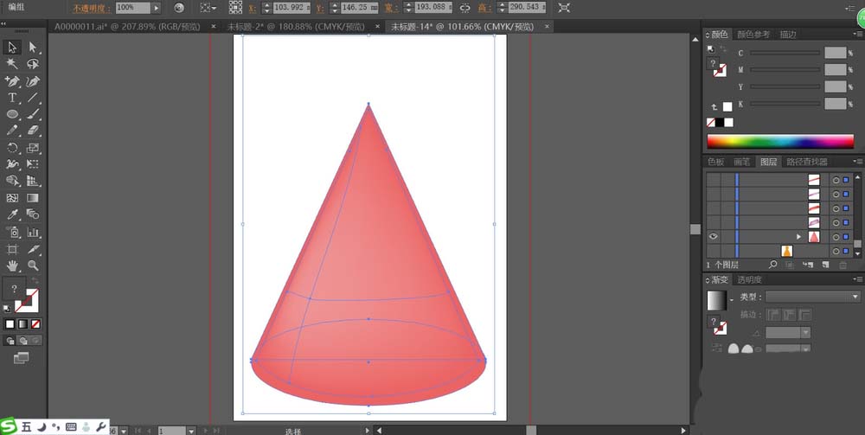
Task: Open the 路径查找器 panel tab
Action: (807, 162)
